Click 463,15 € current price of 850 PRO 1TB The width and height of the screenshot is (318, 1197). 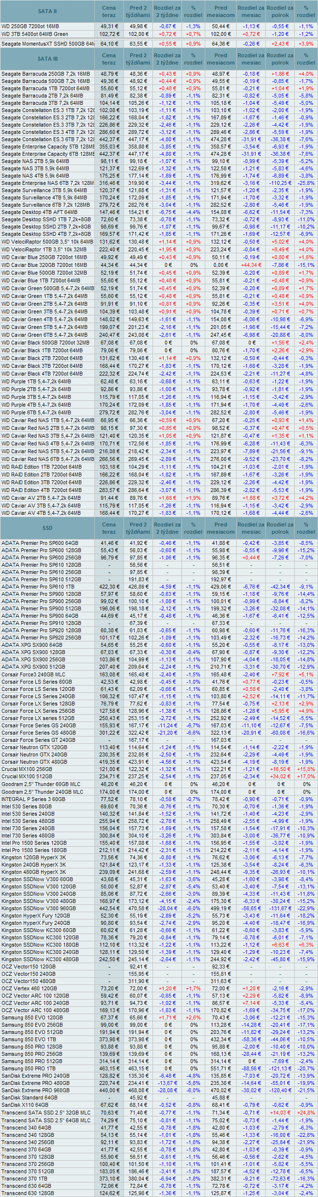(109, 1069)
